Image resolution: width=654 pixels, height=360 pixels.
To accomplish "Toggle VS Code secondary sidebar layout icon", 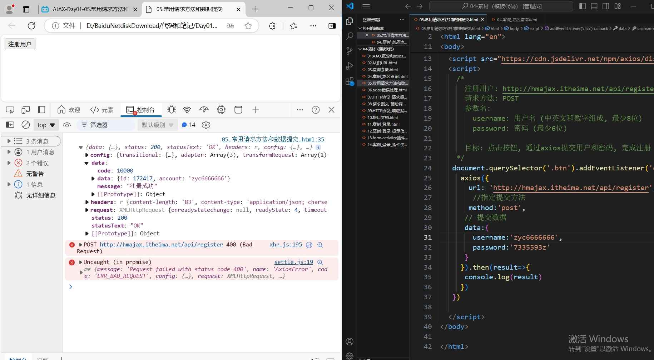I will (606, 6).
